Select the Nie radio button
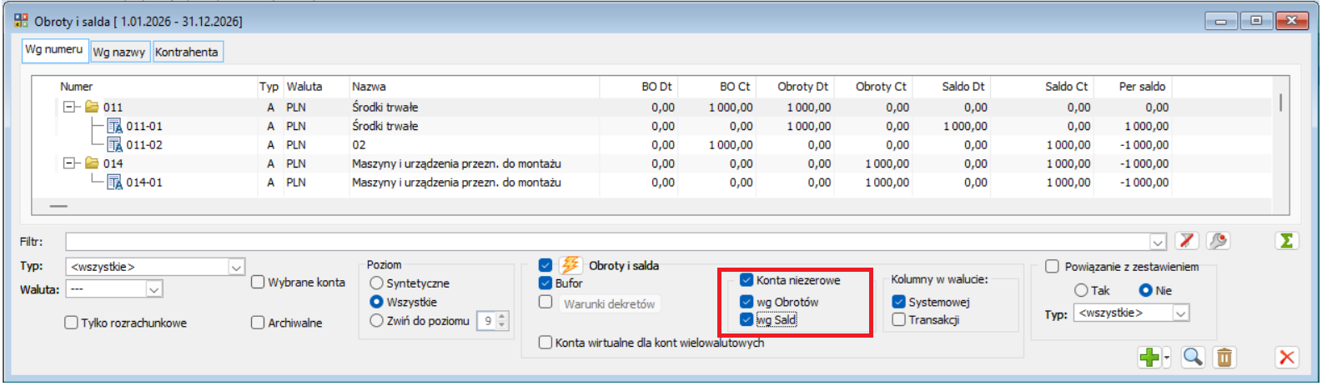1322x386 pixels. pos(1145,290)
